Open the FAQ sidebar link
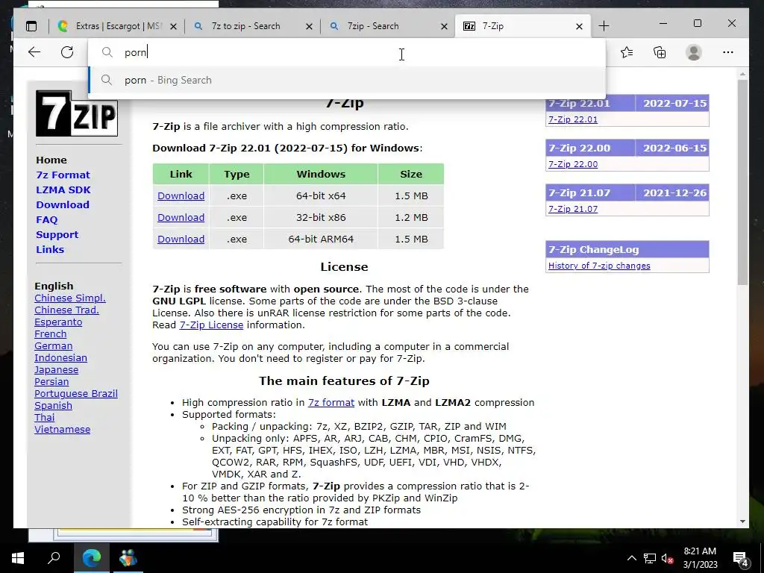The height and width of the screenshot is (573, 764). pyautogui.click(x=47, y=220)
